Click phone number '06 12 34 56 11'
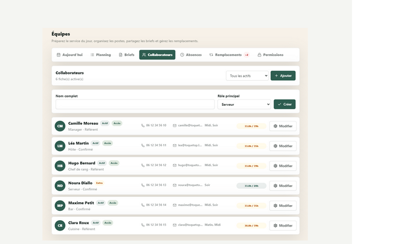The height and width of the screenshot is (244, 395). coord(156,145)
